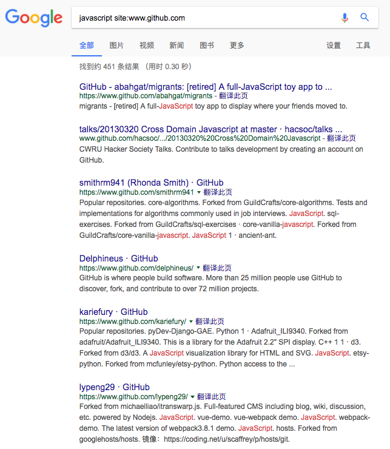The image size is (390, 449).
Task: Open the 更多 menu
Action: (x=237, y=46)
